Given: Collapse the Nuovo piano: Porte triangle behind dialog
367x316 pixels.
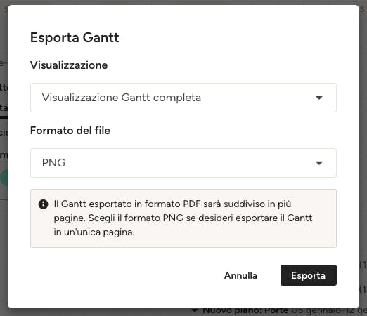Looking at the screenshot, I should click(194, 311).
